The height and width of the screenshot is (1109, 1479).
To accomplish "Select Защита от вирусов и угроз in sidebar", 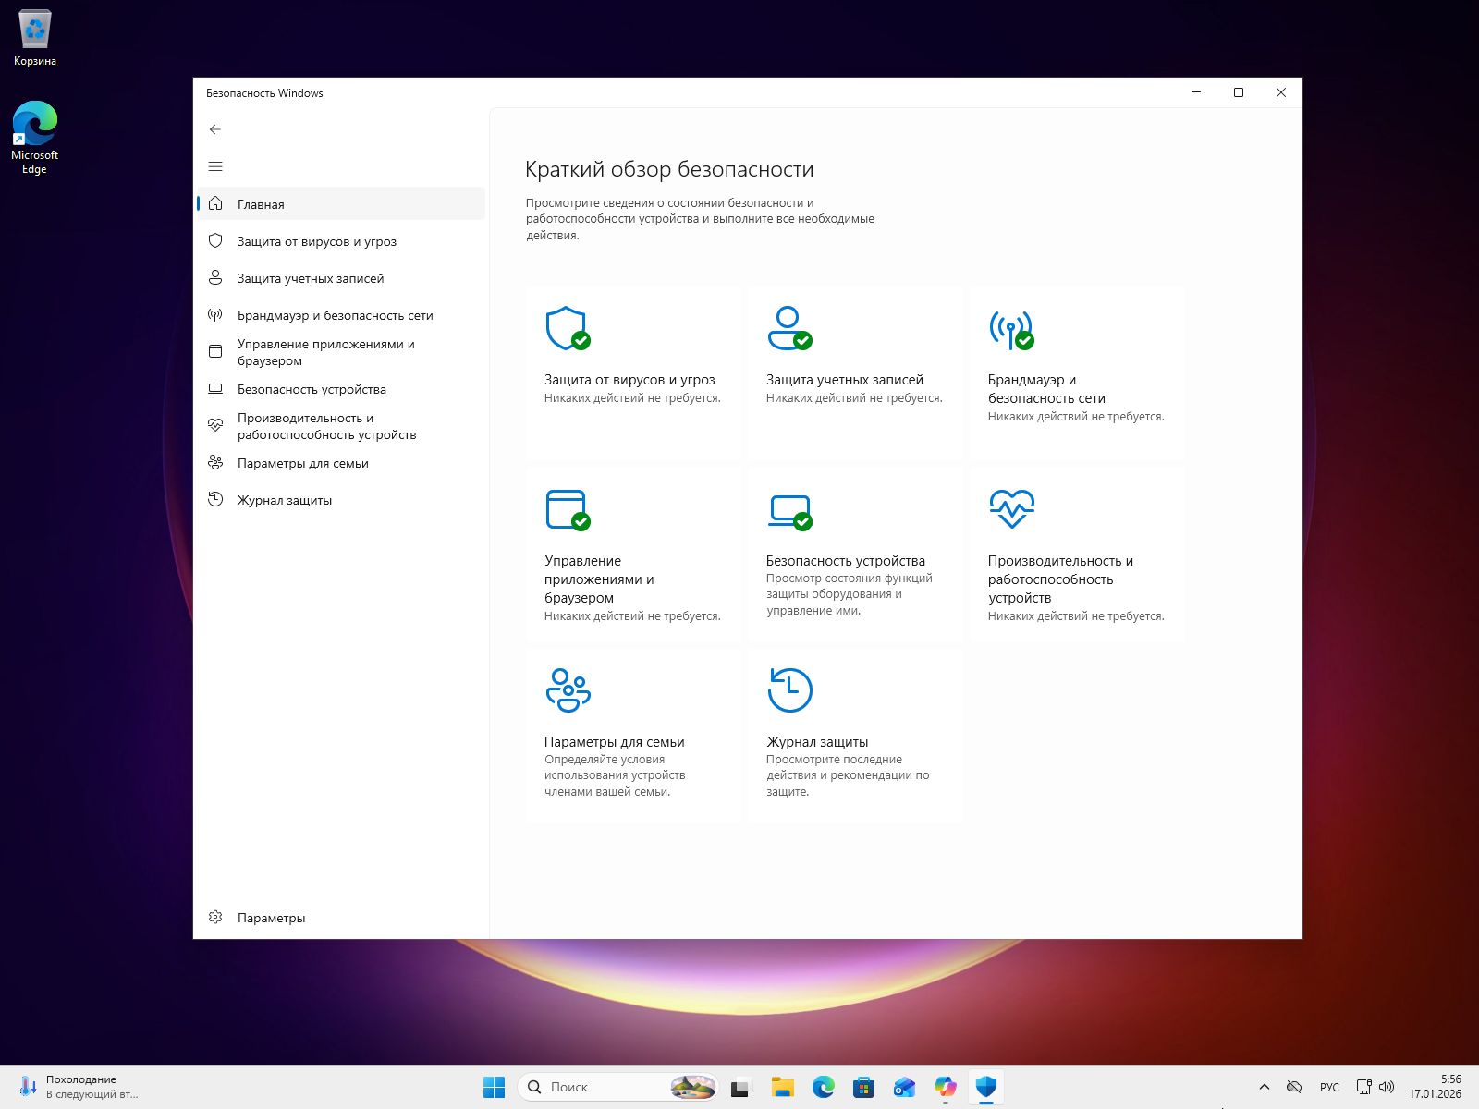I will click(x=316, y=241).
